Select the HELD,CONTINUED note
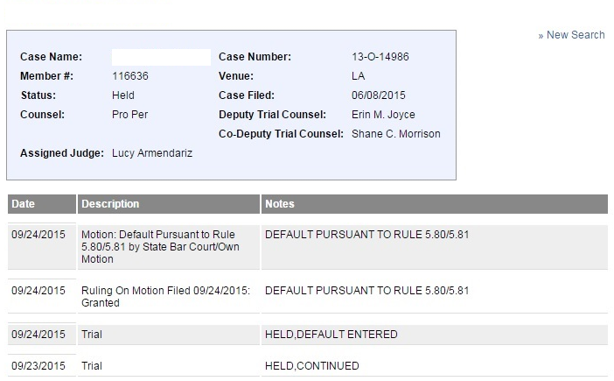 tap(312, 366)
